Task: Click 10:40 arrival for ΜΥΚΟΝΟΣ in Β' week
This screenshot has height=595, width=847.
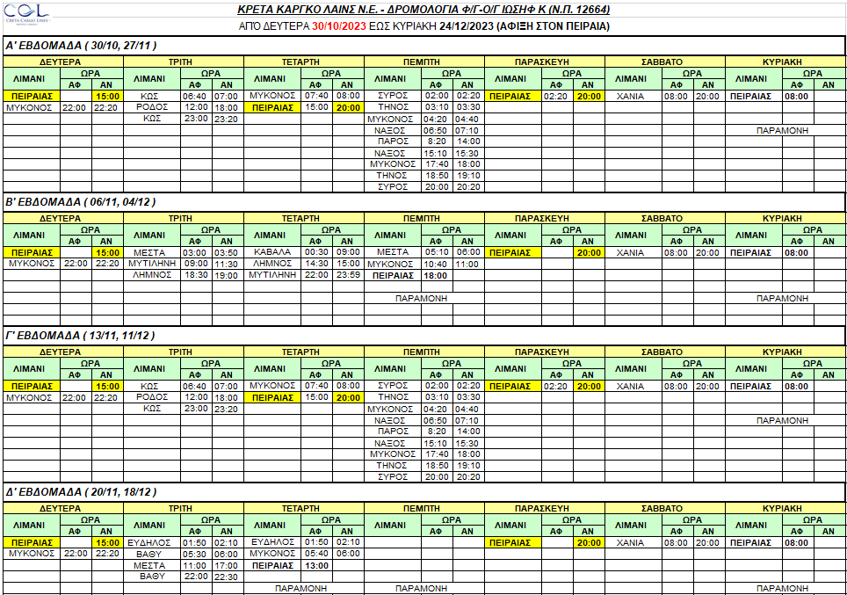Action: pos(437,264)
